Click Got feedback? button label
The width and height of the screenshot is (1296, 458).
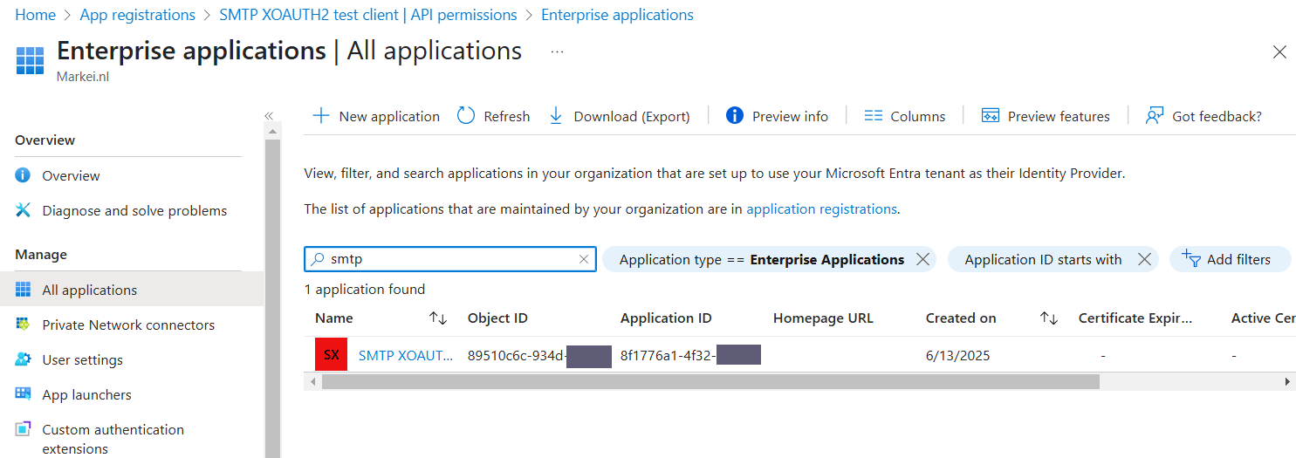point(1217,116)
